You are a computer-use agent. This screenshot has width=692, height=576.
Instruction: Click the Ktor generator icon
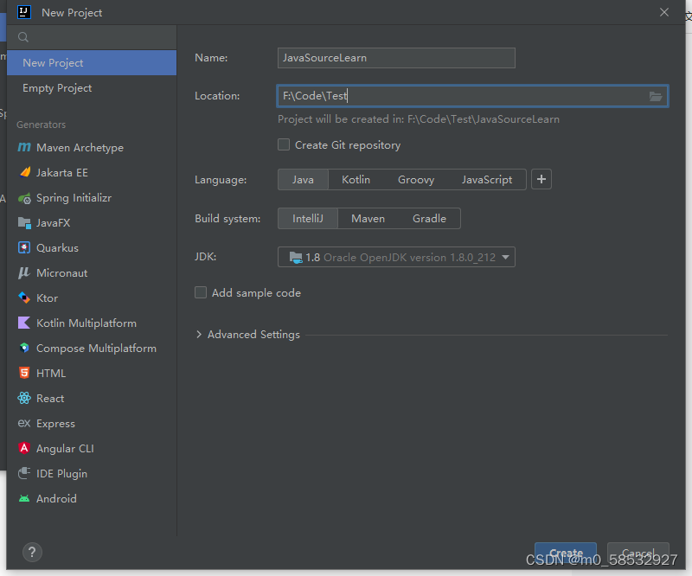(x=24, y=298)
